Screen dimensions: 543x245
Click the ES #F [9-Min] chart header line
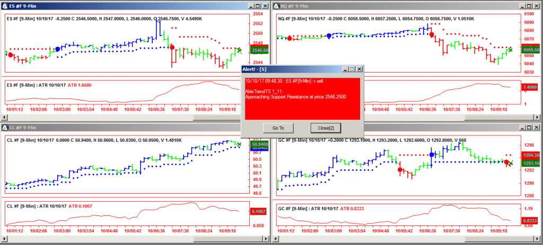pos(104,19)
